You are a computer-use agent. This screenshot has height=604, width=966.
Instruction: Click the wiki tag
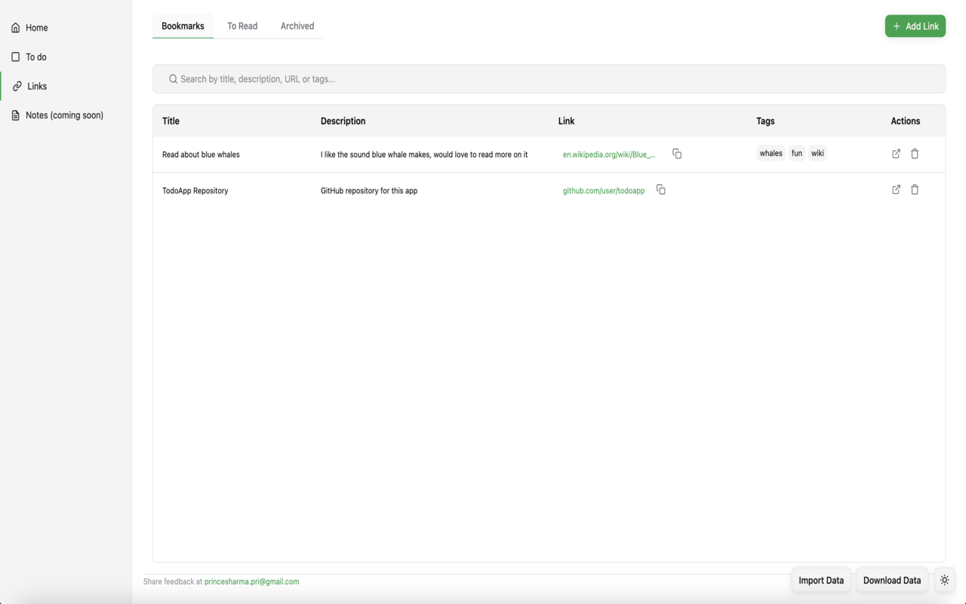tap(817, 153)
